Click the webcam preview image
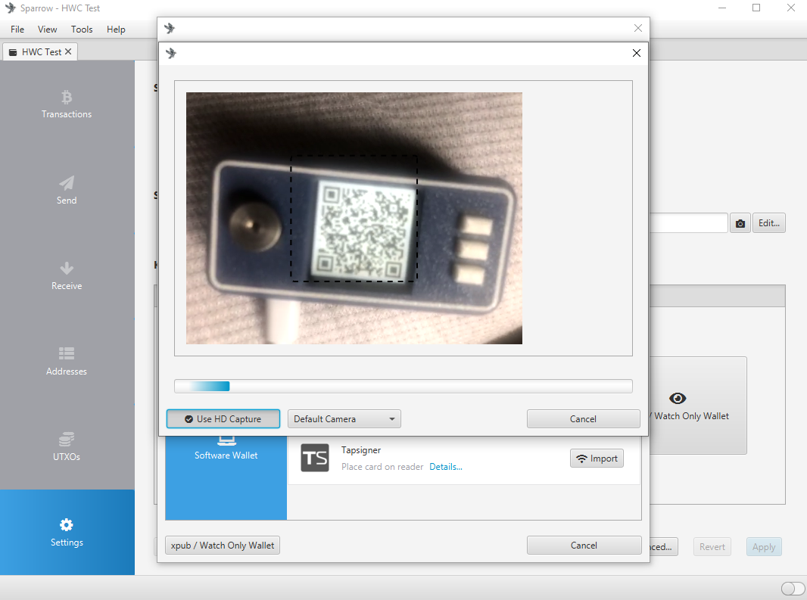 coord(354,218)
